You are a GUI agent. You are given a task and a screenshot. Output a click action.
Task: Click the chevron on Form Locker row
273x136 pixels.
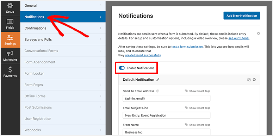101,74
